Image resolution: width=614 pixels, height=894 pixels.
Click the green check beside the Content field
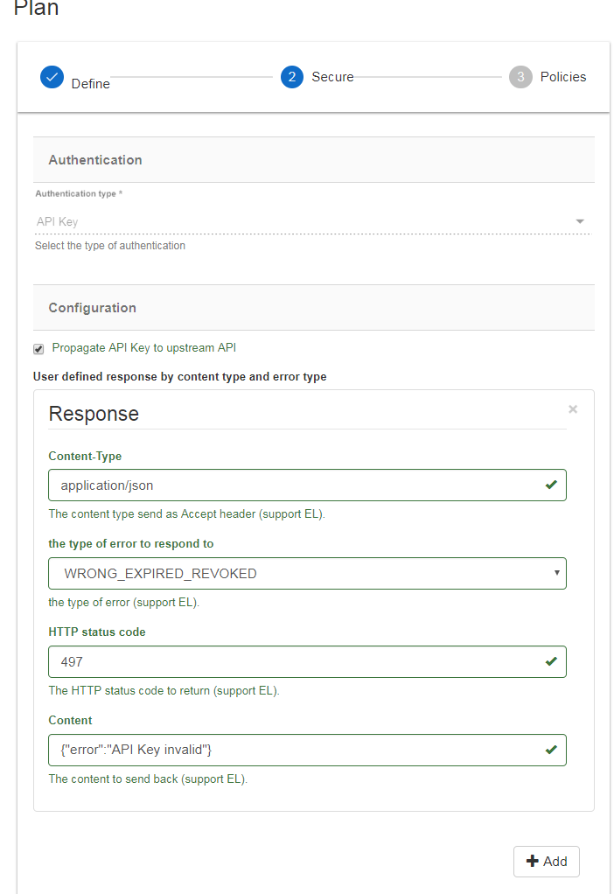coord(549,750)
